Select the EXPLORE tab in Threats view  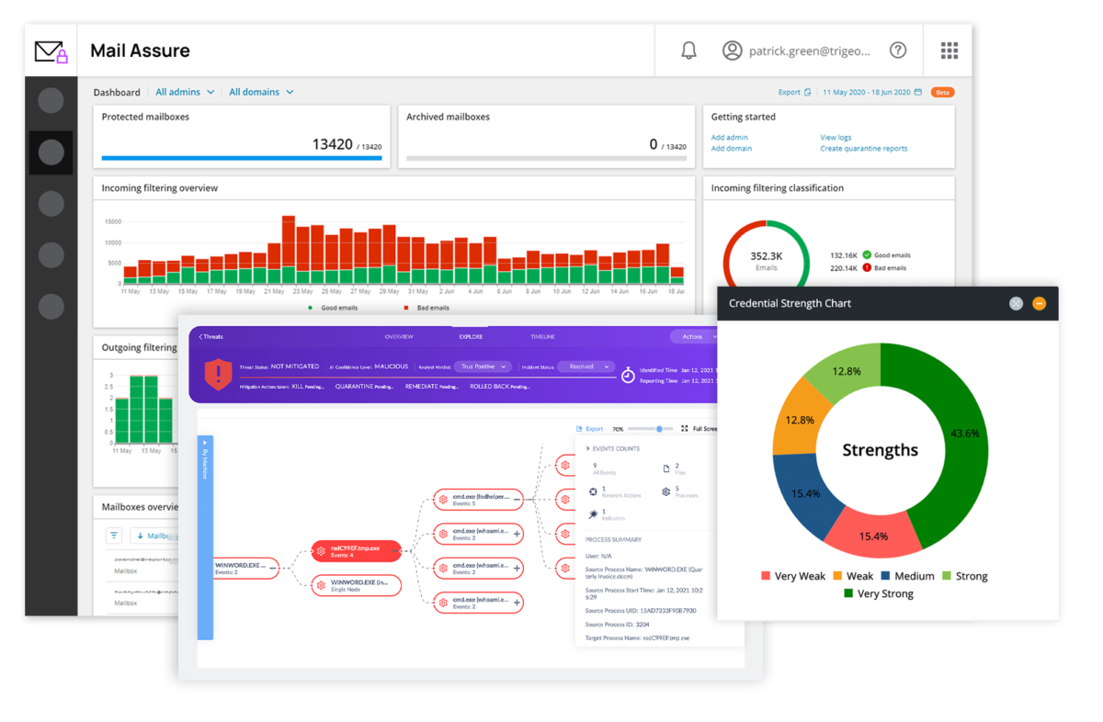470,337
